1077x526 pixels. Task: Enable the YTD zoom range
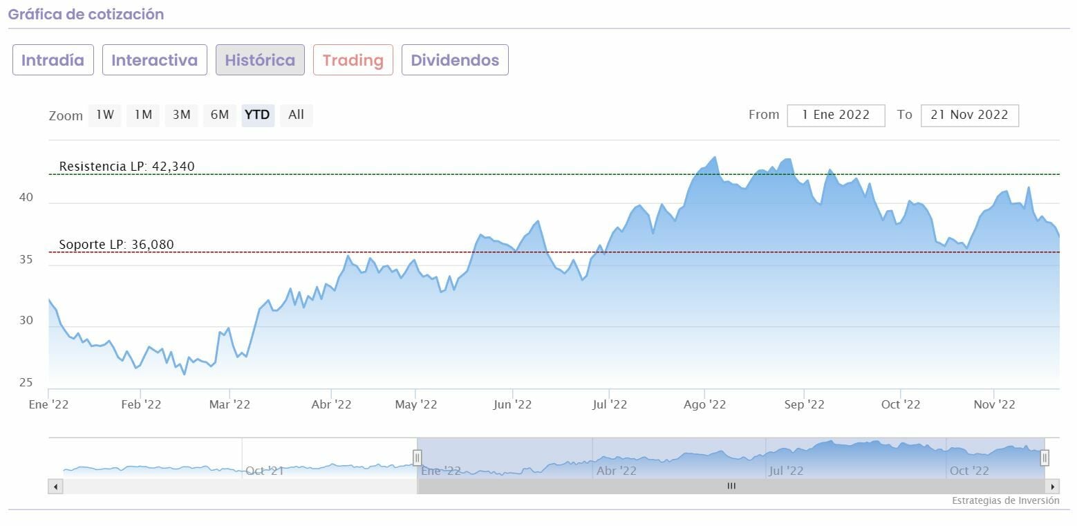click(258, 115)
